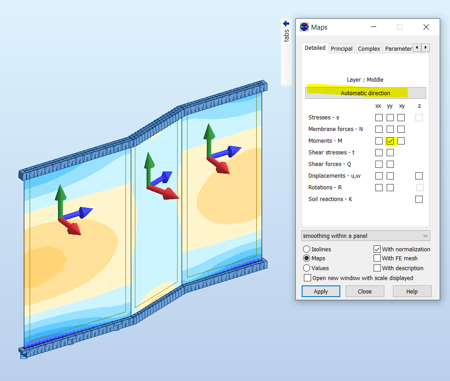Click the right tab-scroll arrow

tap(425, 48)
